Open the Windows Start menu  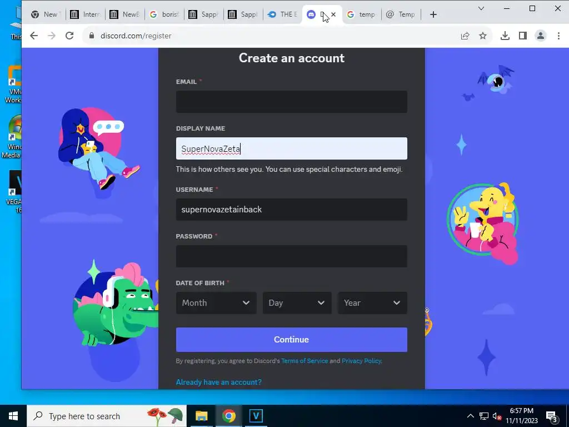[x=13, y=416]
